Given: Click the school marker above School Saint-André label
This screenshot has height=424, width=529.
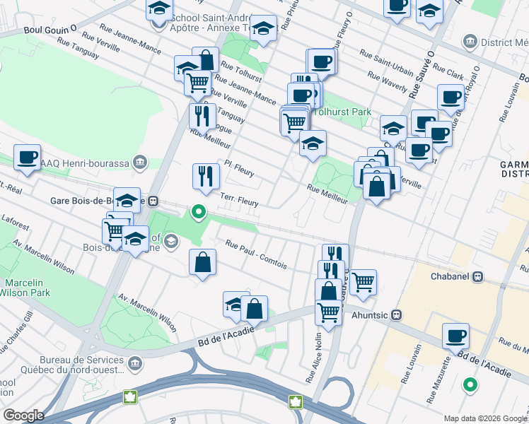Looking at the screenshot, I should (x=159, y=9).
